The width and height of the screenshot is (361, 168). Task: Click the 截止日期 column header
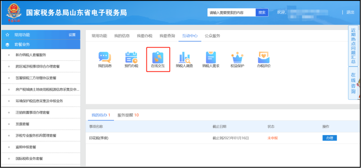pos(219,126)
